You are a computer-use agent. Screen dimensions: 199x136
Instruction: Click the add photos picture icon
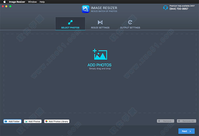[x=100, y=54]
